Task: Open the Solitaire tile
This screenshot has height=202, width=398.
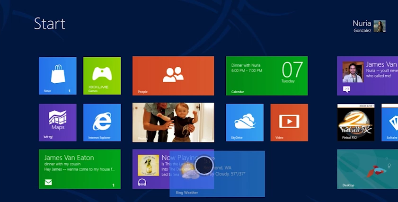Action: [x=390, y=123]
